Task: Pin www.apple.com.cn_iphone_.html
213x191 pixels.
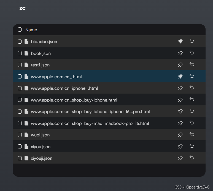Action: tap(180, 88)
